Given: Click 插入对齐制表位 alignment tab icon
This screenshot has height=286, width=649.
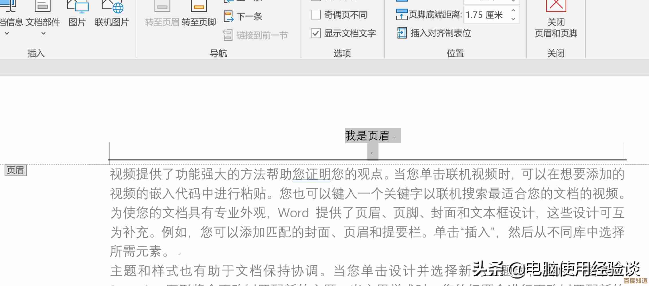Looking at the screenshot, I should [402, 33].
